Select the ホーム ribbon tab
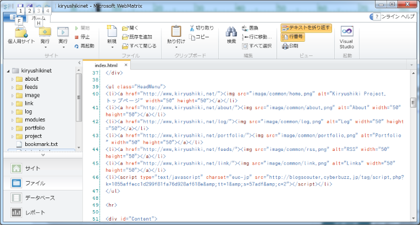420x225 pixels. (38, 18)
